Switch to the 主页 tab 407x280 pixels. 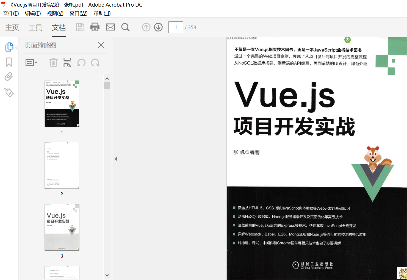click(12, 27)
